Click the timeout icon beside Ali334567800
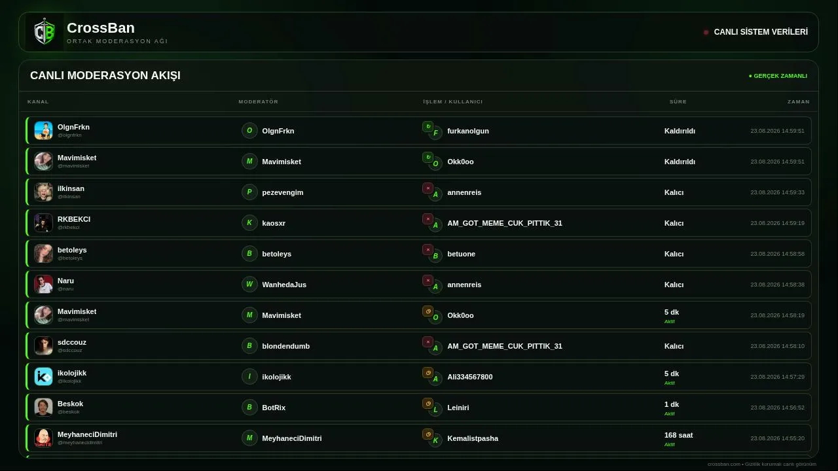Image resolution: width=838 pixels, height=471 pixels. 428,372
